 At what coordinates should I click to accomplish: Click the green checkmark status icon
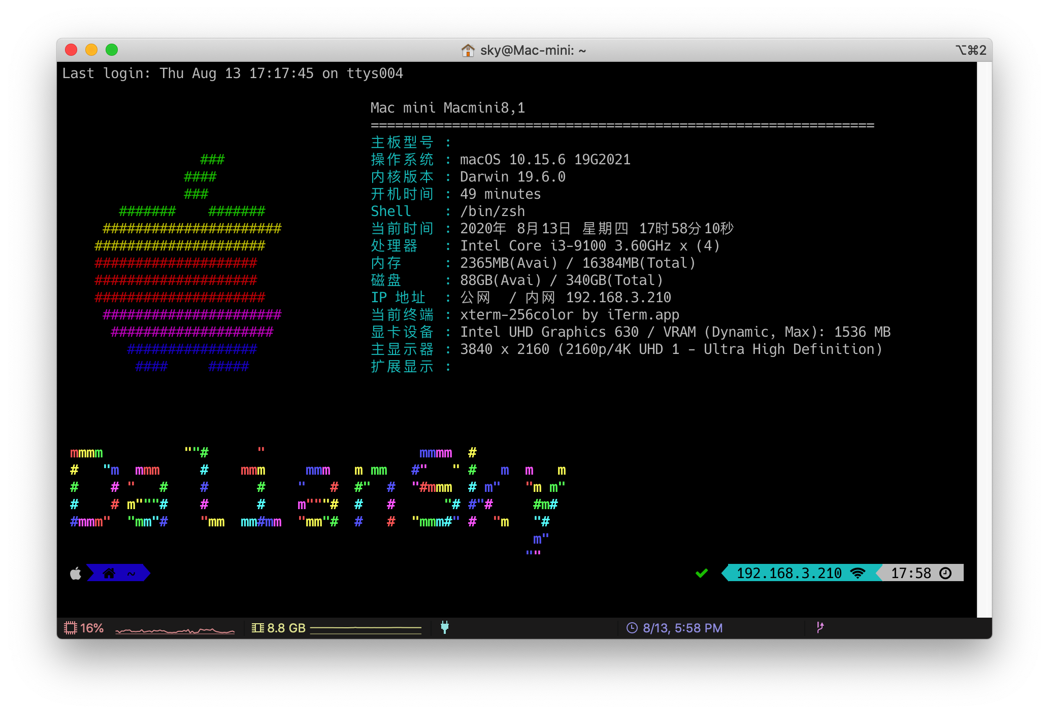pos(702,573)
